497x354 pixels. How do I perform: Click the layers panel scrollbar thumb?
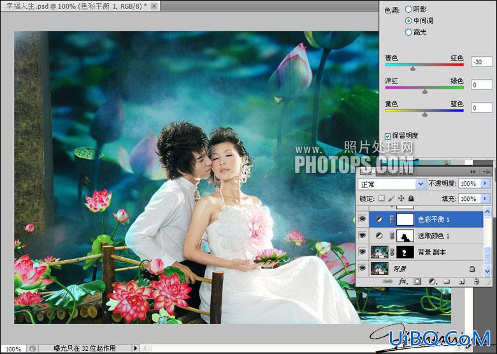(487, 255)
